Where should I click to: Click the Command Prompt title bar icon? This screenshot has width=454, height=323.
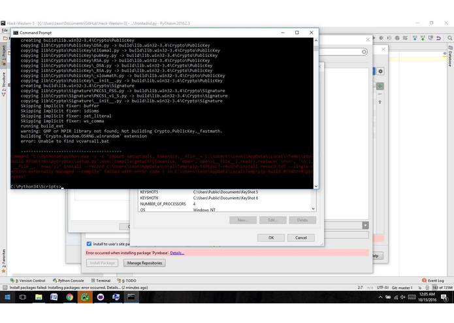16,33
